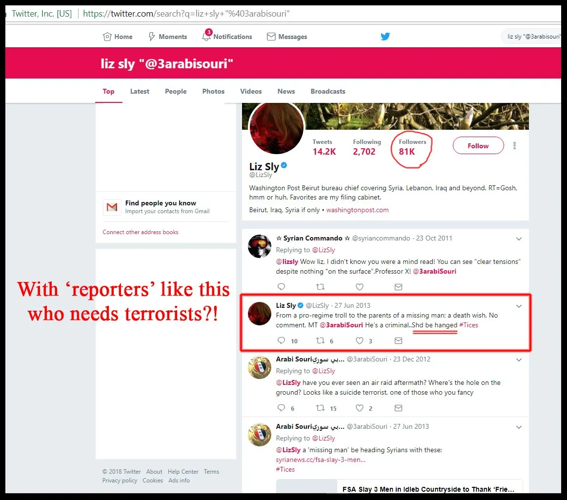Open Arabi Souri avatar on 27 Jun tweet
Image resolution: width=567 pixels, height=500 pixels.
[259, 434]
